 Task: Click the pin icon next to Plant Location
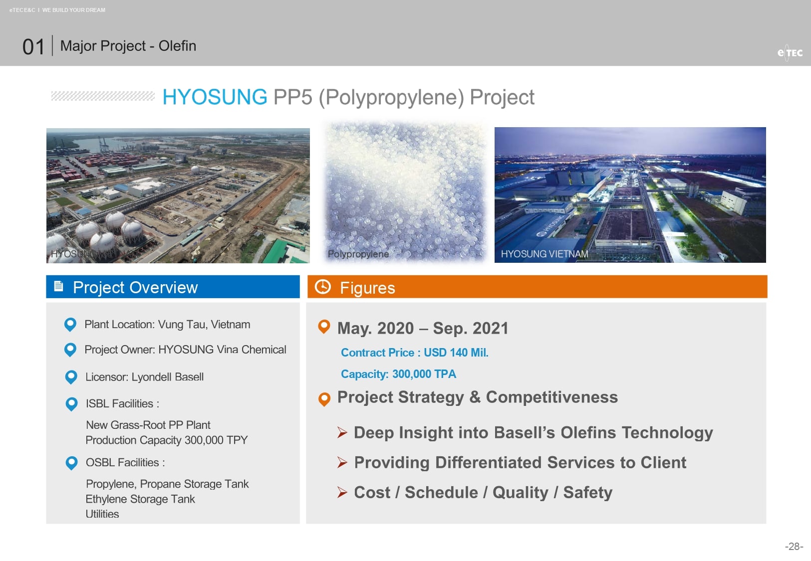(x=70, y=325)
